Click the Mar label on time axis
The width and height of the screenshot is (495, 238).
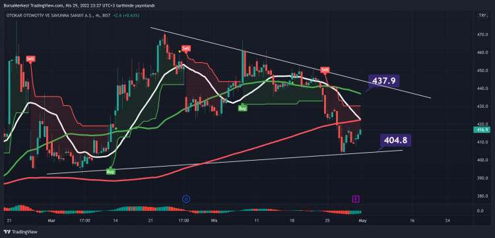click(50, 219)
